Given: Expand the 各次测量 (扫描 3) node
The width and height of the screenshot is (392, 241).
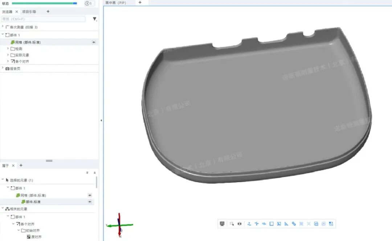Looking at the screenshot, I should [3, 27].
